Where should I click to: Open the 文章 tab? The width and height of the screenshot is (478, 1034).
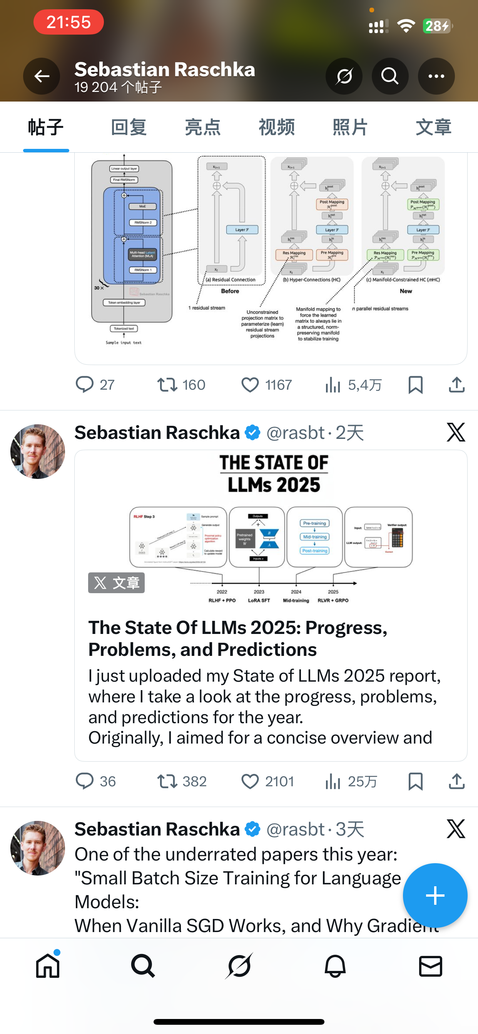pos(433,127)
